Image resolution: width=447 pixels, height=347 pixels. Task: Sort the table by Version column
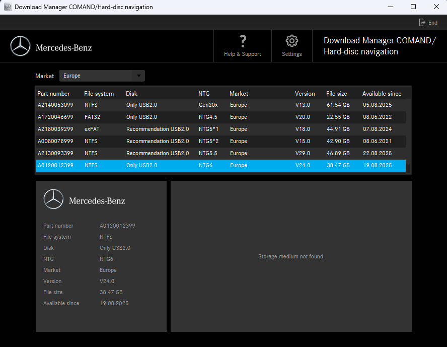305,93
